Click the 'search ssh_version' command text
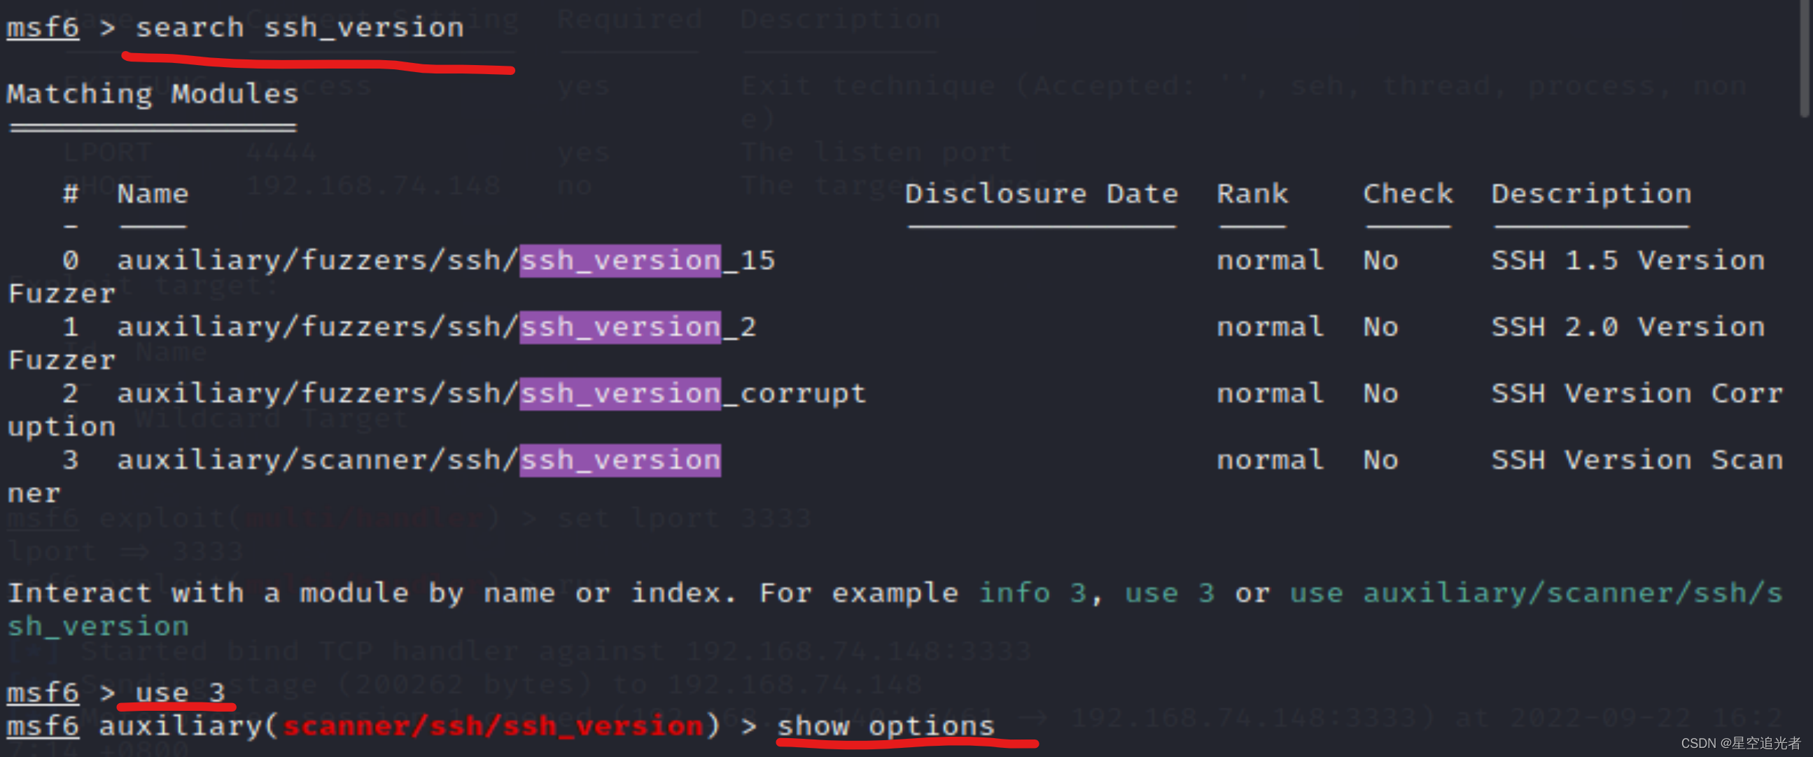The width and height of the screenshot is (1813, 757). click(x=299, y=28)
